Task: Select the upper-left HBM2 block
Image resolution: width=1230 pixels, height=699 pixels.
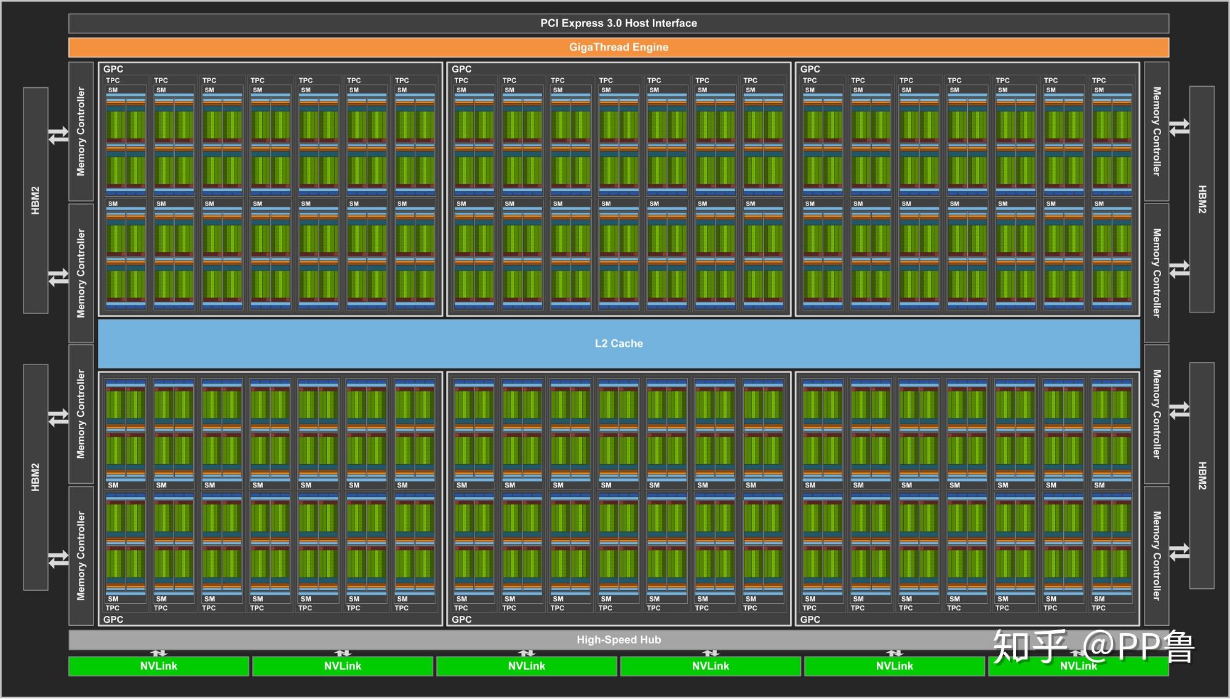Action: pos(36,200)
